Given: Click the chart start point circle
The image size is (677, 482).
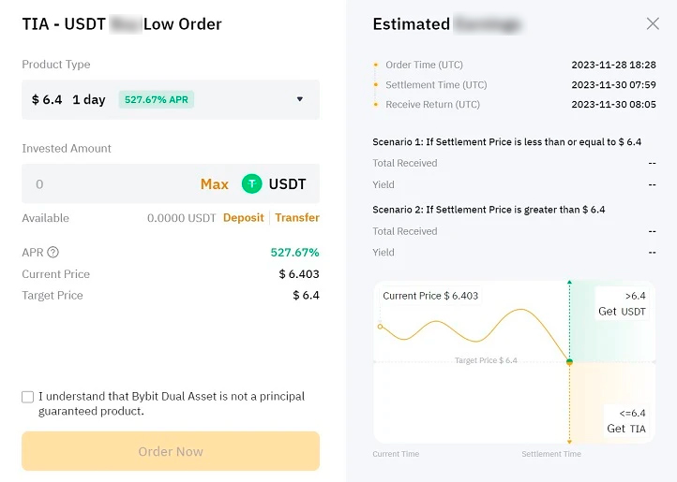Looking at the screenshot, I should point(380,327).
